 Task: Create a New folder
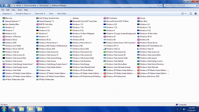(x=62, y=14)
